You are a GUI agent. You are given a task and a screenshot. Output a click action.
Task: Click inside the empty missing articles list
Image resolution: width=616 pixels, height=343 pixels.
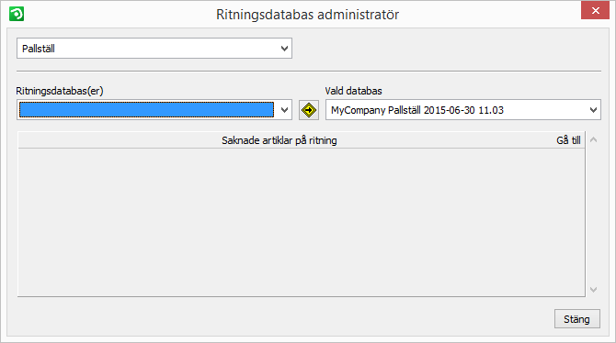tap(302, 222)
